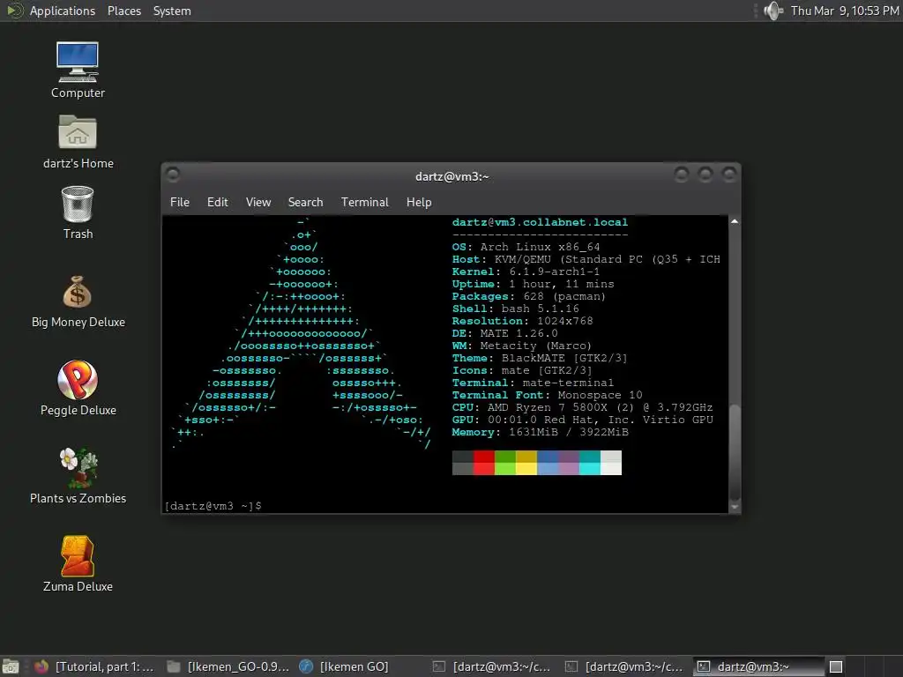Click the Theme: BlackMATE line
This screenshot has width=903, height=677.
coord(540,358)
